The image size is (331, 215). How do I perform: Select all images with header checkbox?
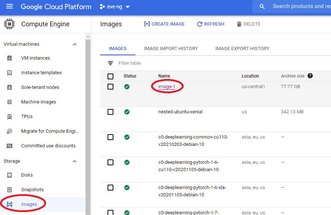pyautogui.click(x=110, y=76)
